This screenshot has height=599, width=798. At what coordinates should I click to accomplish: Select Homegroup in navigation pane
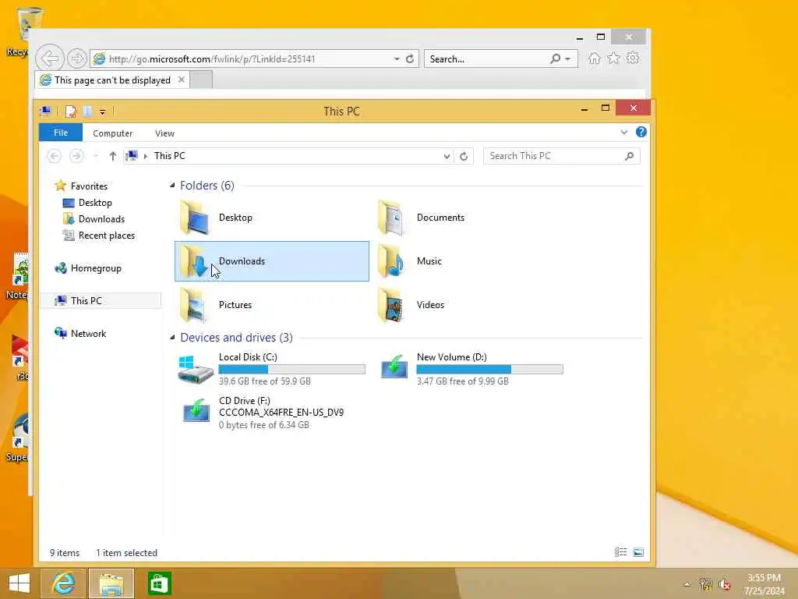pyautogui.click(x=96, y=268)
